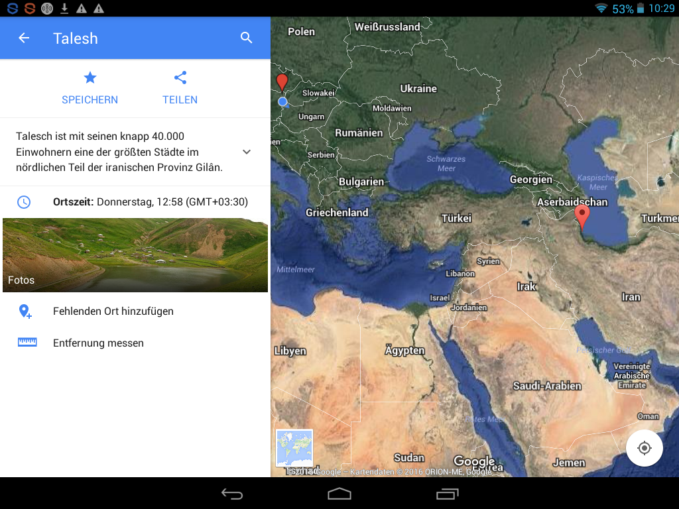Open the Fotos landscape thumbnail

(x=135, y=256)
